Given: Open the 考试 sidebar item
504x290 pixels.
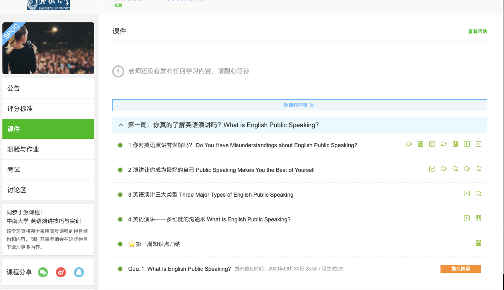Looking at the screenshot, I should (x=48, y=170).
